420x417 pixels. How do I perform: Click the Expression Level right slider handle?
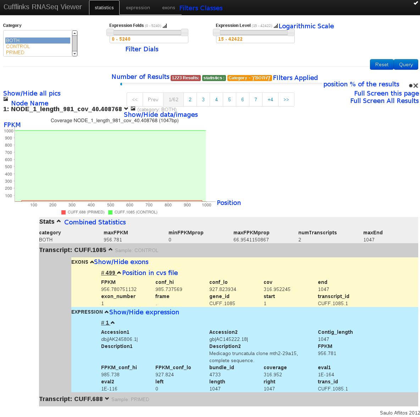tap(291, 32)
